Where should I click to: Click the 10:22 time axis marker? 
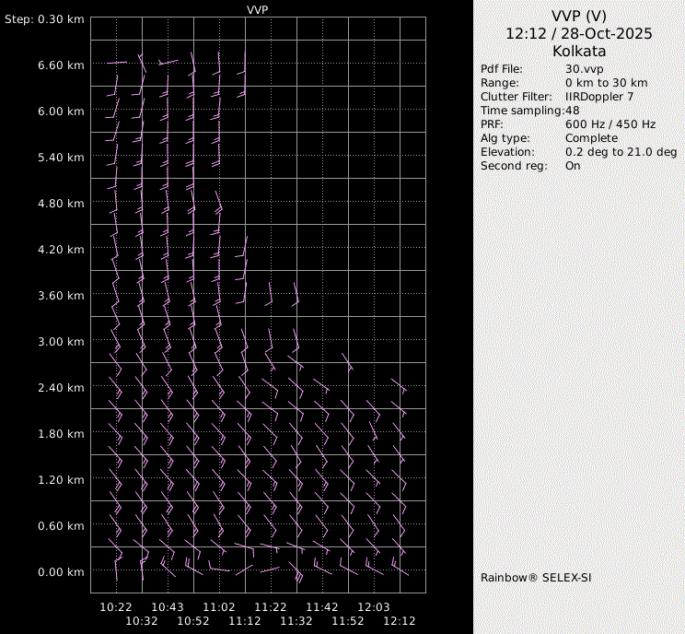pyautogui.click(x=116, y=607)
